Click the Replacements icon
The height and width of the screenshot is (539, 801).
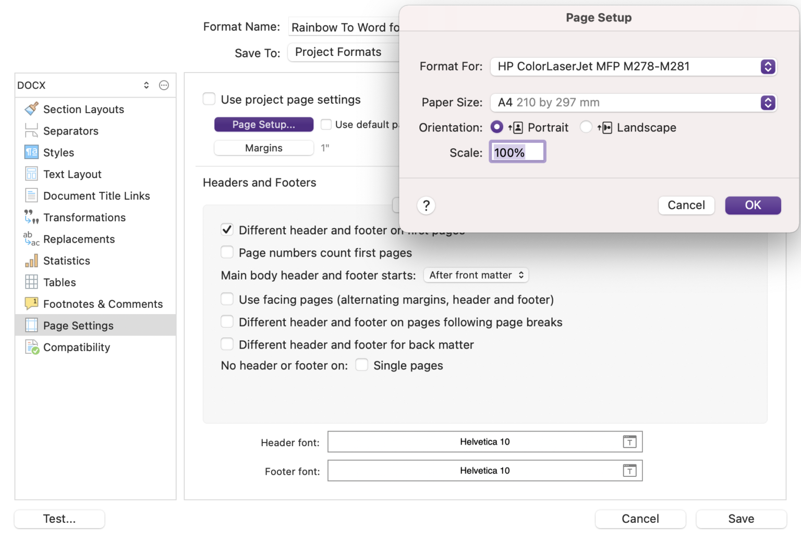pyautogui.click(x=31, y=239)
